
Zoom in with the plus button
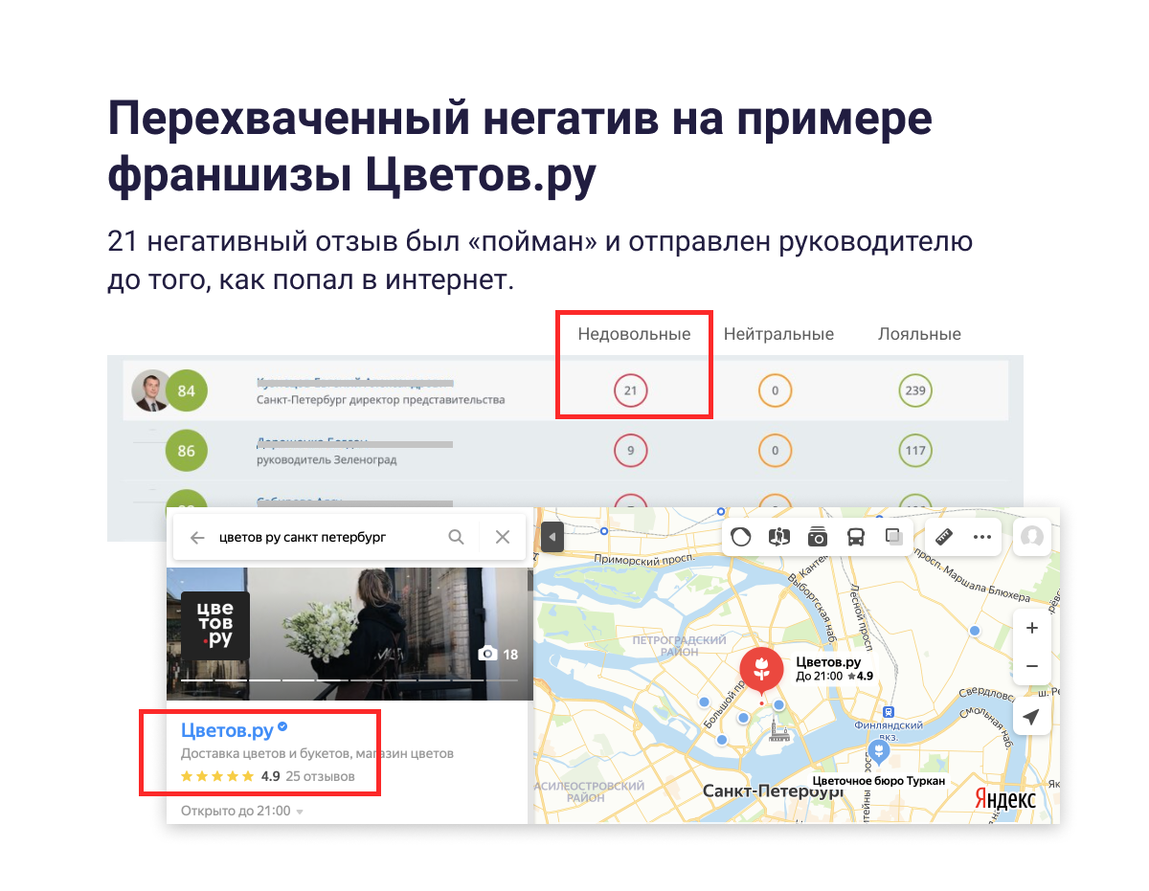[x=1032, y=629]
